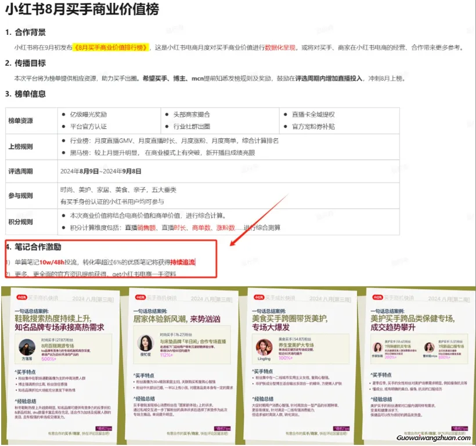The height and width of the screenshot is (446, 476).
Task: Click the 小红书 logo on the 鞋靴搜索热度 card
Action: click(x=22, y=297)
